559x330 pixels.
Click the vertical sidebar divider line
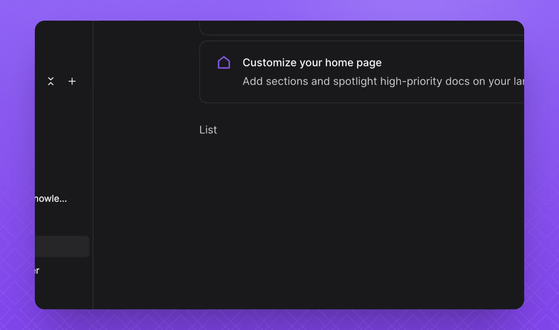click(x=93, y=165)
